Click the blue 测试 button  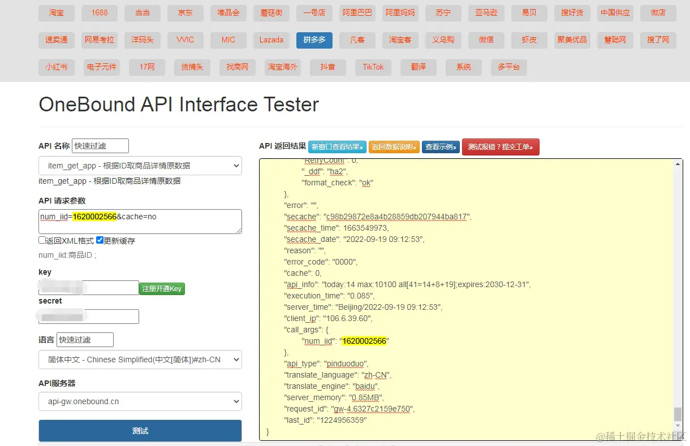(140, 431)
